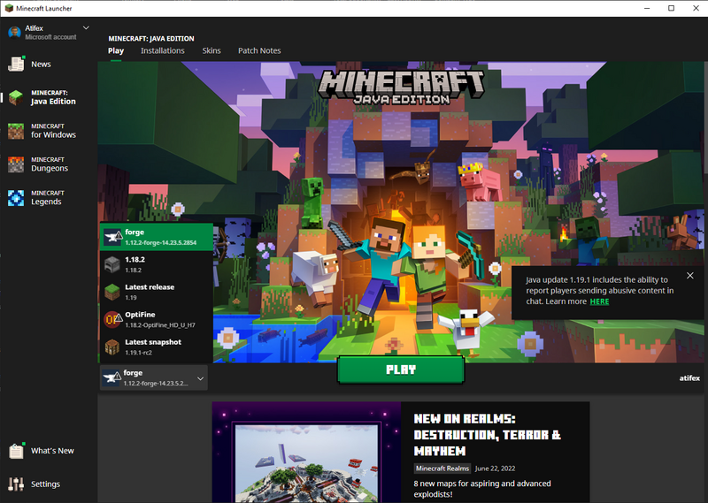Viewport: 708px width, 503px height.
Task: Click the MINECRAFT: JAVA EDITION heading
Action: 151,38
